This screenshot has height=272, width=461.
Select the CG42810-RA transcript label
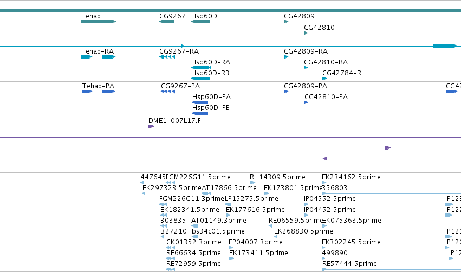coord(326,62)
